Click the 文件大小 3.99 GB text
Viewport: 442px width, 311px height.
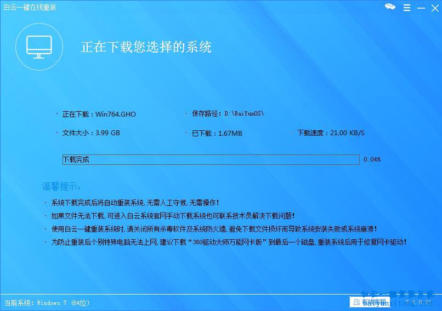click(x=91, y=133)
